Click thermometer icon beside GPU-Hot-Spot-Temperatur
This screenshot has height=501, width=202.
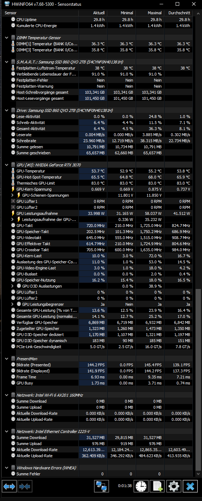tap(13, 177)
